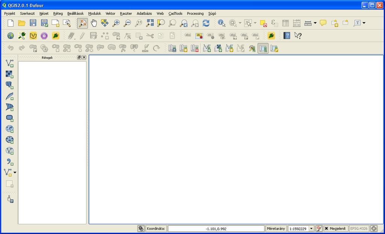This screenshot has height=234, width=385.
Task: Open the abacus field calculator icon
Action: 297,23
